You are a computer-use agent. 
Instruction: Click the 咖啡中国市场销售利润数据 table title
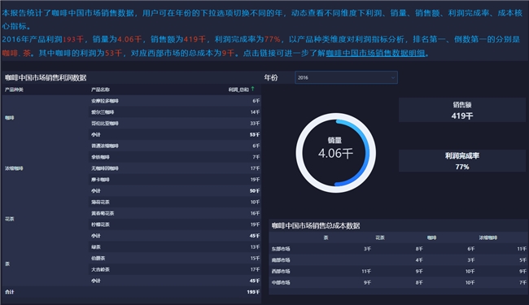(x=46, y=77)
